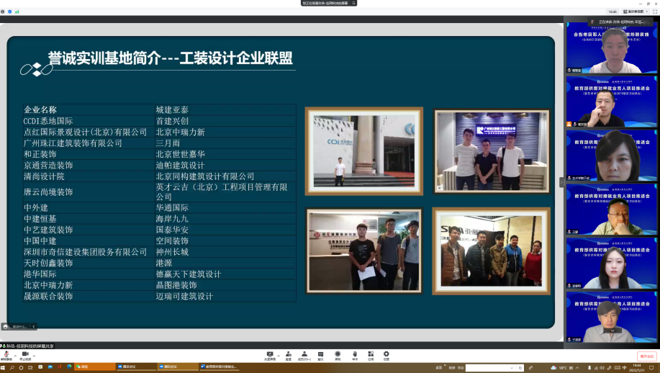This screenshot has width=660, height=373.
Task: Click table cell 北京同构建筑设计有限公司
Action: pos(225,176)
